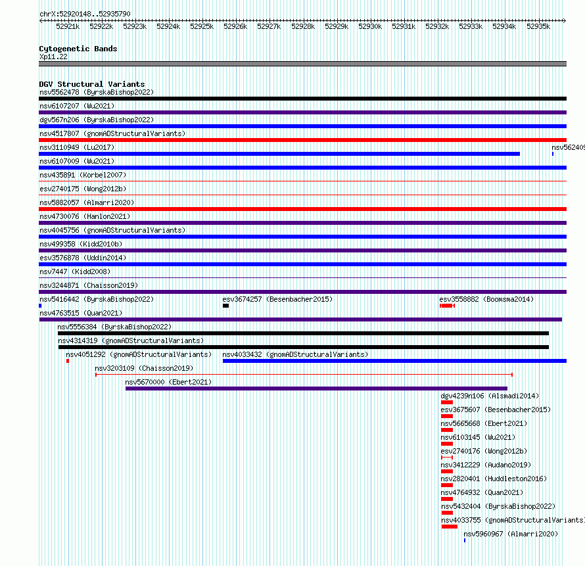Image resolution: width=585 pixels, height=566 pixels.
Task: Click the red nsv5665668 glyph
Action: click(x=447, y=430)
